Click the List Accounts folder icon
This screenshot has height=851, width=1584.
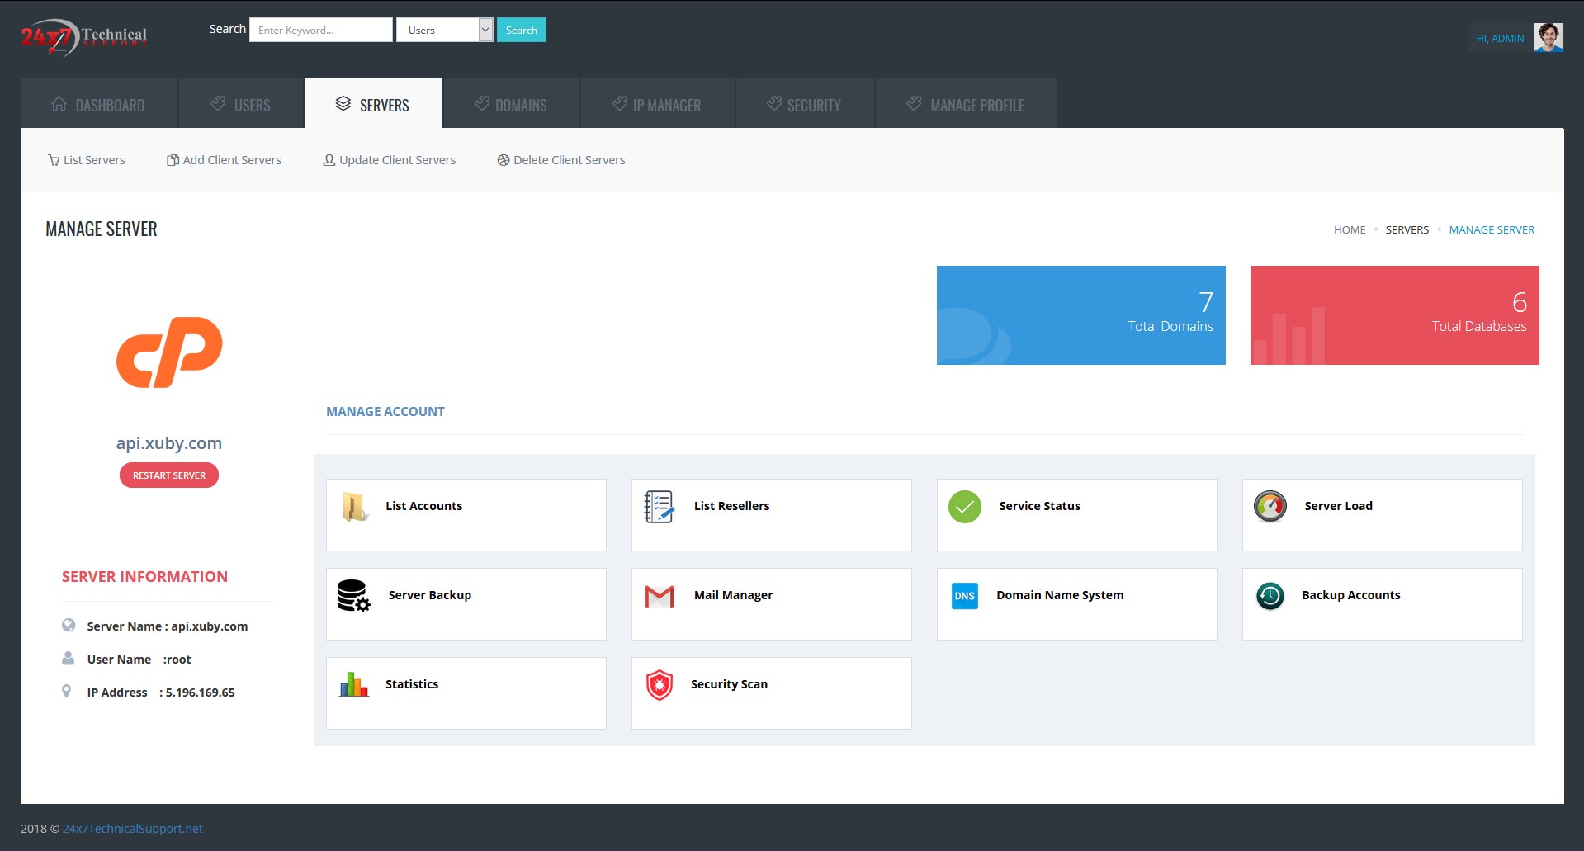[x=355, y=507]
